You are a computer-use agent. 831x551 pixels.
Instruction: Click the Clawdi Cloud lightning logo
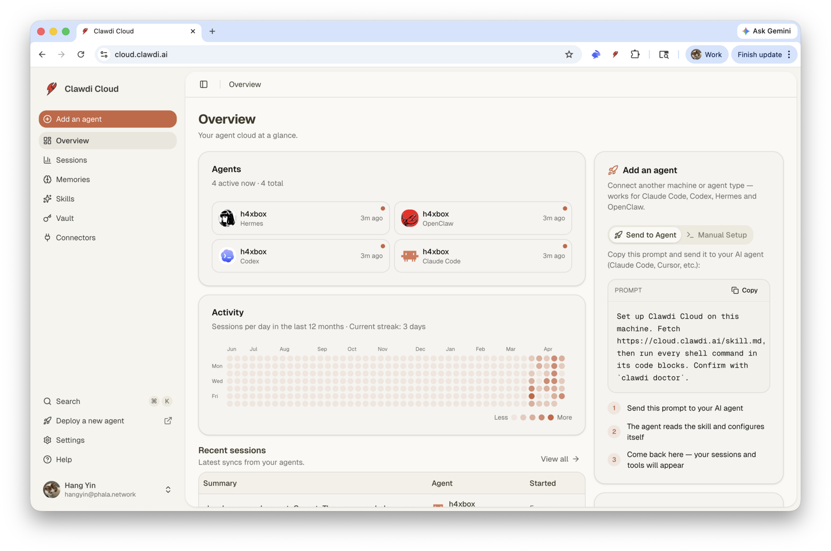[51, 89]
